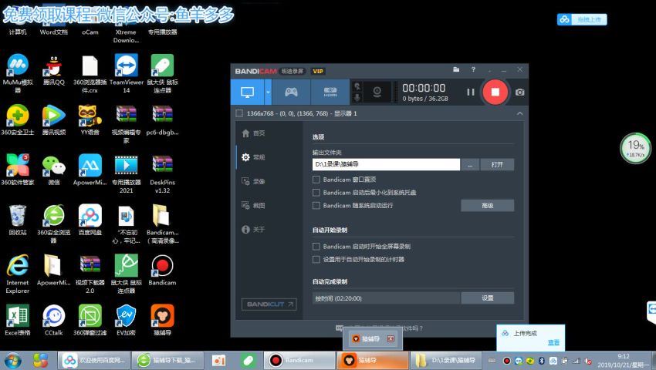Open YY语音 desktop icon
Screen dimensions: 656x370
point(90,119)
